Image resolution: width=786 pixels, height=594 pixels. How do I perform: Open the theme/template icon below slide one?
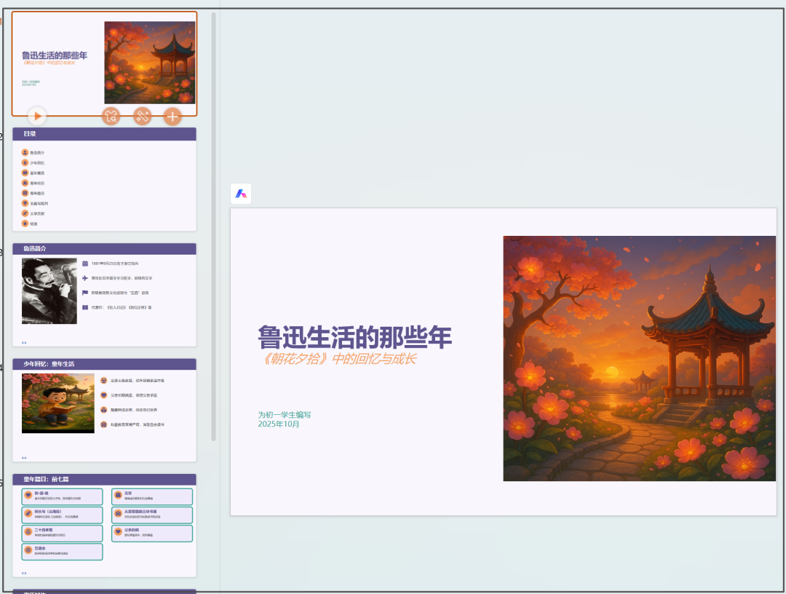pyautogui.click(x=111, y=116)
